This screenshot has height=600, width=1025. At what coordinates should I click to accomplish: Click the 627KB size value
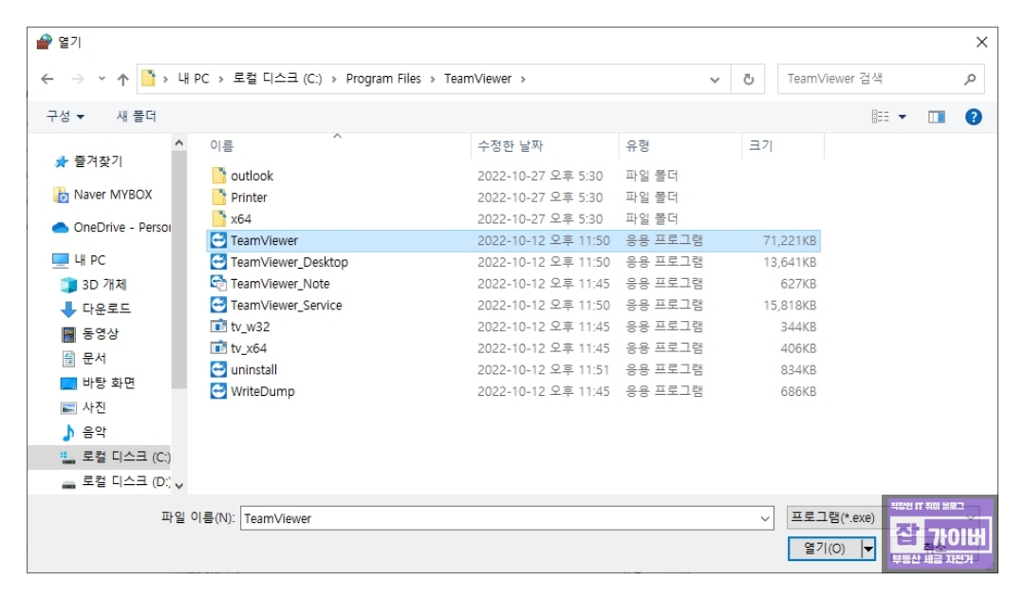798,284
